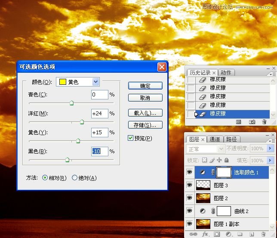Click the 洋红(M) slider handle
The width and height of the screenshot is (277, 238).
click(x=82, y=122)
